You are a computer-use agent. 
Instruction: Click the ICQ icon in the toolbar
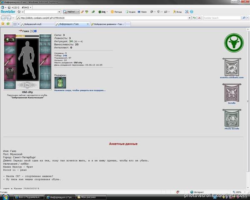tap(102, 12)
